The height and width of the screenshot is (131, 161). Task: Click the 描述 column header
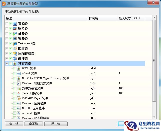pyautogui.click(x=46, y=18)
